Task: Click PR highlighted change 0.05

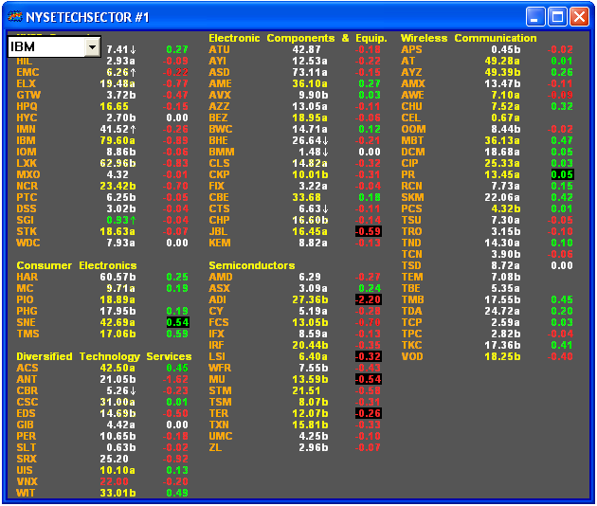Action: tap(562, 174)
